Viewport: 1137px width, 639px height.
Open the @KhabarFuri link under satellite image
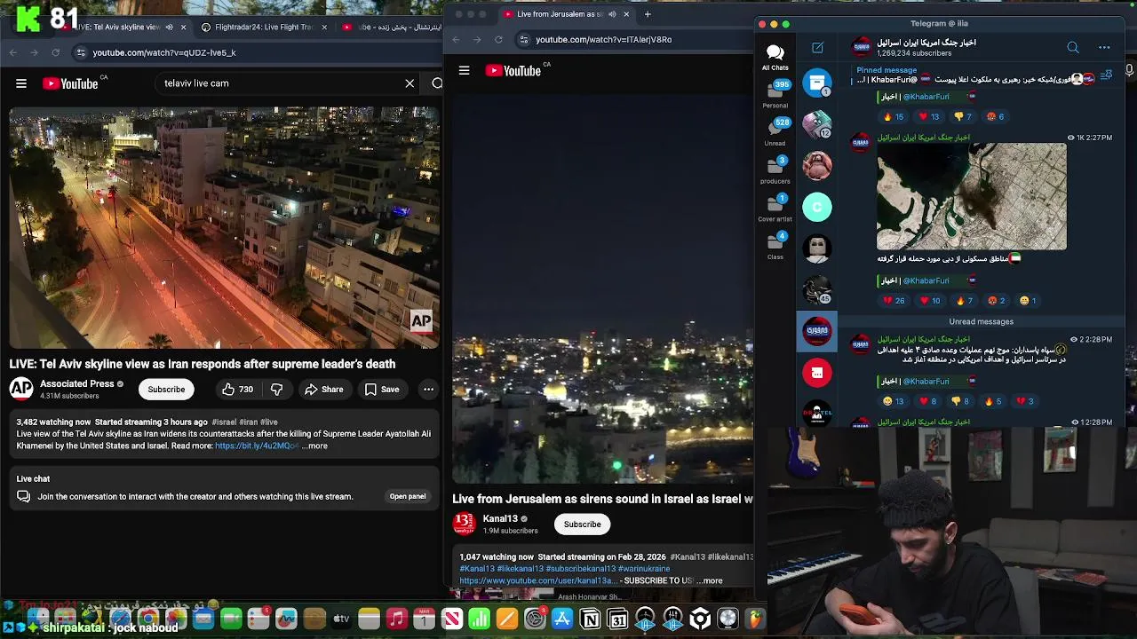pyautogui.click(x=926, y=280)
